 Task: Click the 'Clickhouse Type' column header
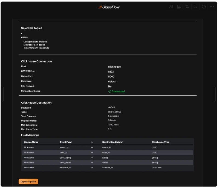coord(160,142)
